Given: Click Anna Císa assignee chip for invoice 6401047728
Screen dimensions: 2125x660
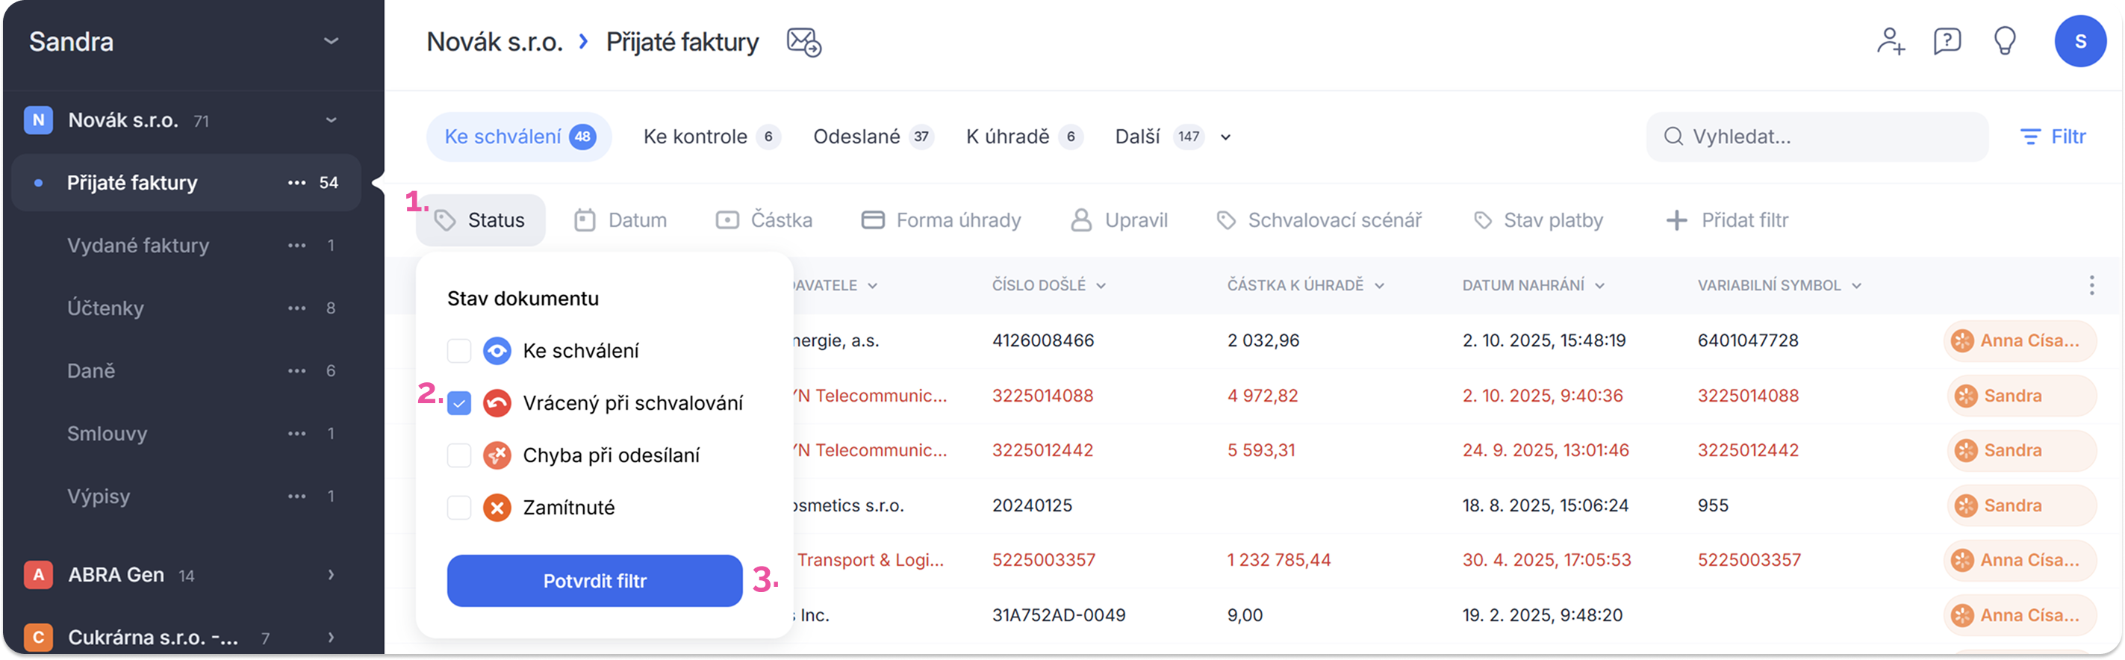Looking at the screenshot, I should [2020, 340].
